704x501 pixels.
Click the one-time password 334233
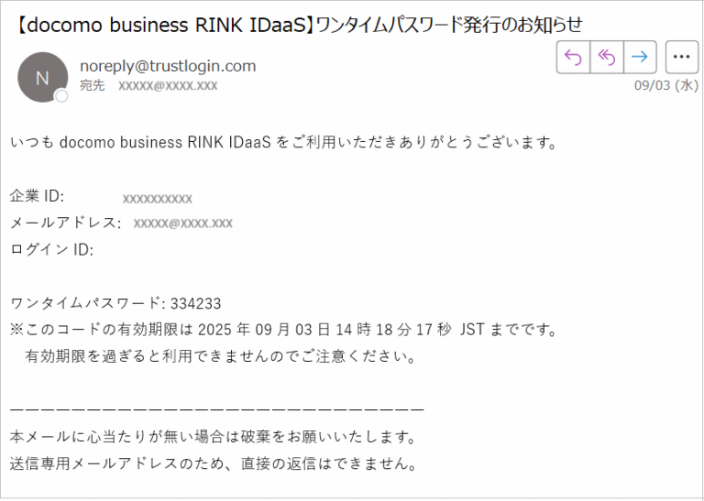(196, 304)
